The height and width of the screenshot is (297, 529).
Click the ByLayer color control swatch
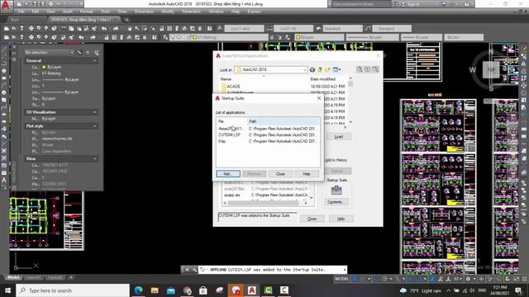298,37
